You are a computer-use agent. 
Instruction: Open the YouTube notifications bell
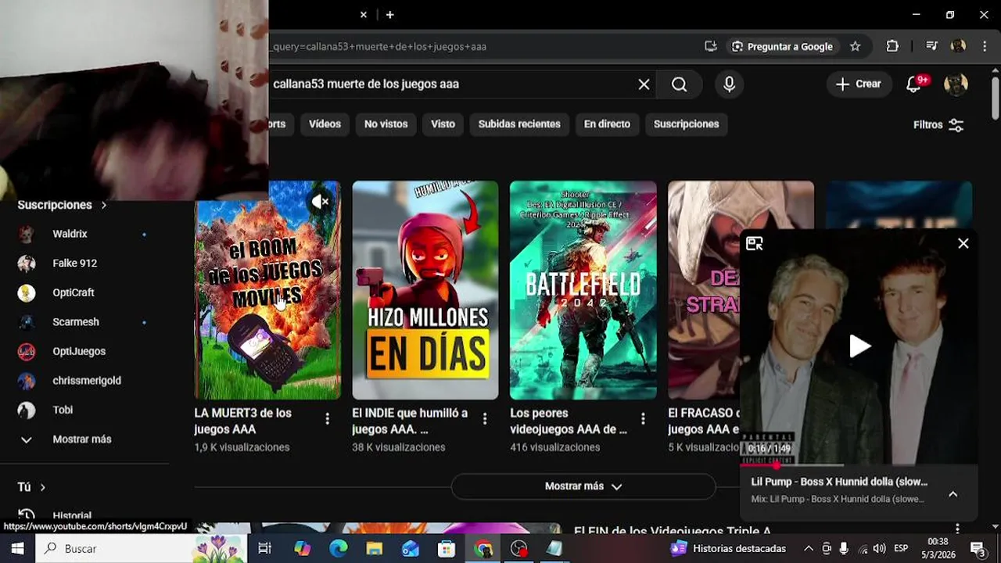pyautogui.click(x=915, y=84)
